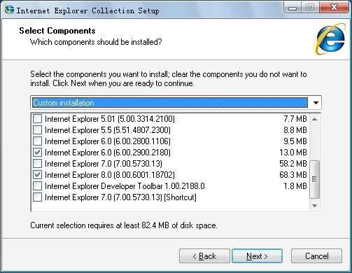Click the '7.7 MB' size value
Image resolution: width=352 pixels, height=273 pixels.
[295, 119]
